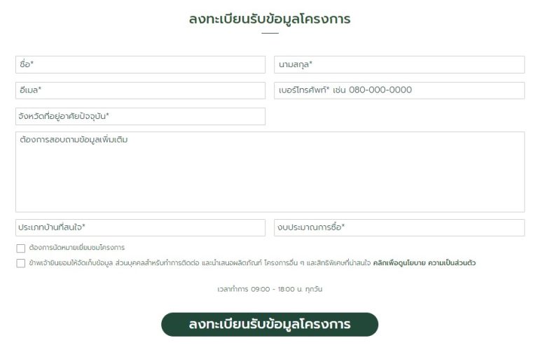
Task: Click the short divider line under the heading
Action: pyautogui.click(x=270, y=33)
